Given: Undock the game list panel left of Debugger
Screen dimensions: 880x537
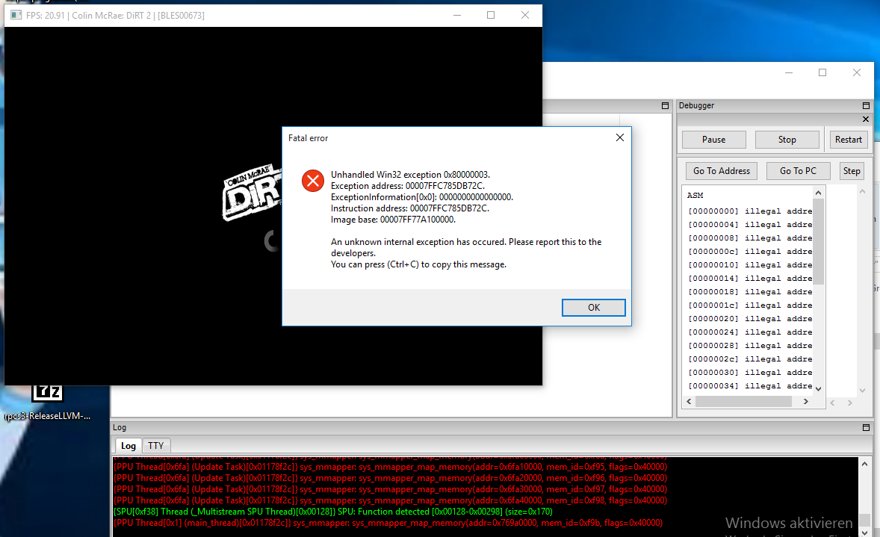Looking at the screenshot, I should point(665,105).
